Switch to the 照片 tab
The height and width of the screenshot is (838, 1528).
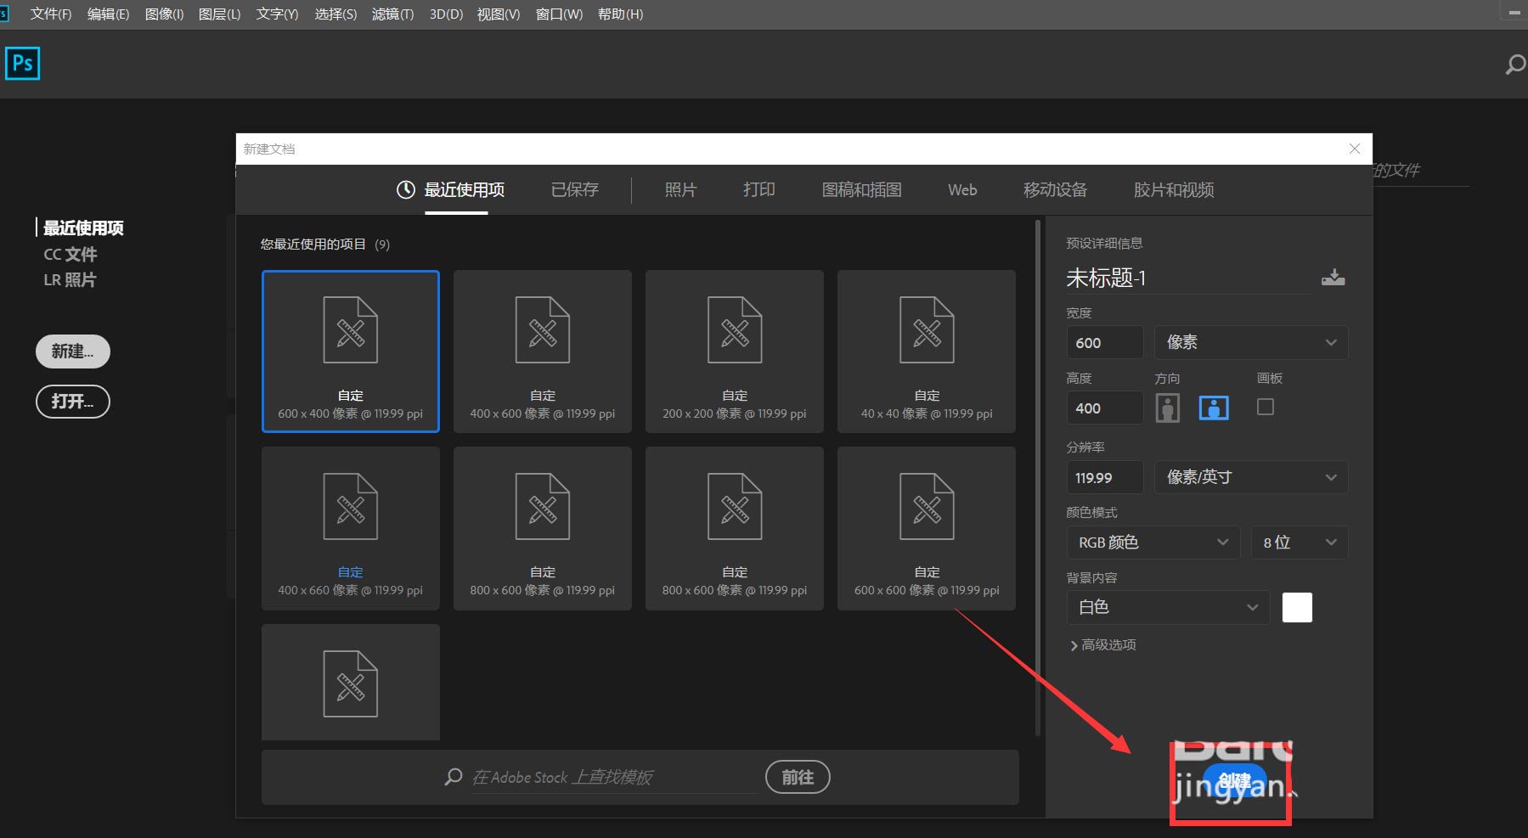pyautogui.click(x=680, y=190)
